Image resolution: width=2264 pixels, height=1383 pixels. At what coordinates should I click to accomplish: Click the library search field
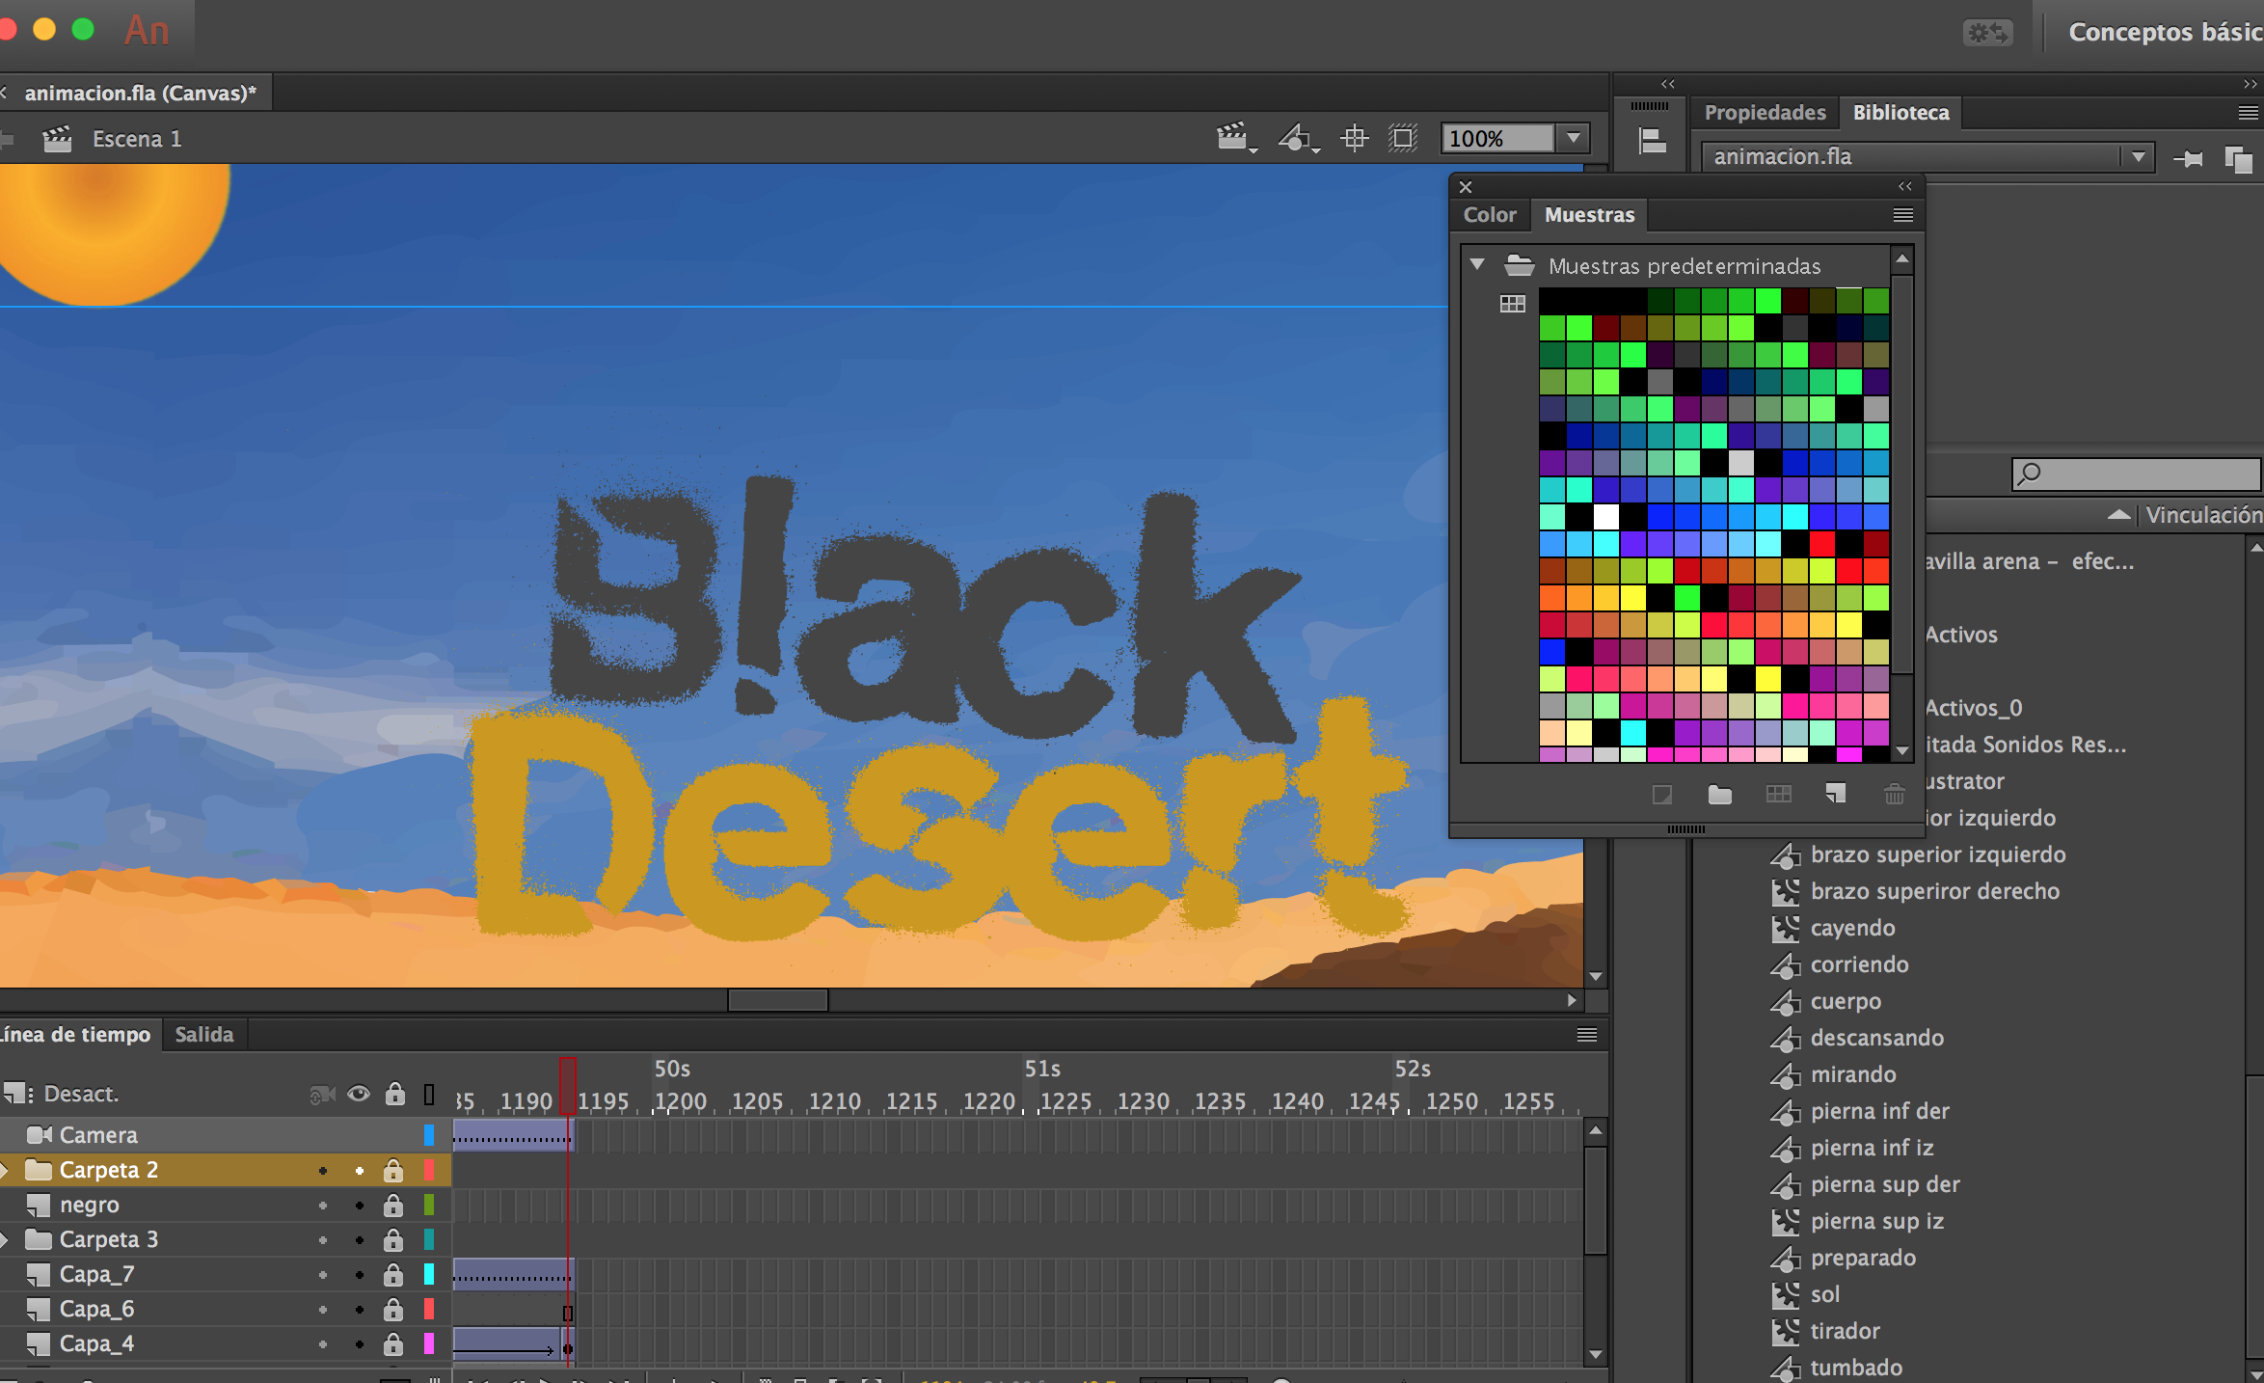pos(2137,474)
